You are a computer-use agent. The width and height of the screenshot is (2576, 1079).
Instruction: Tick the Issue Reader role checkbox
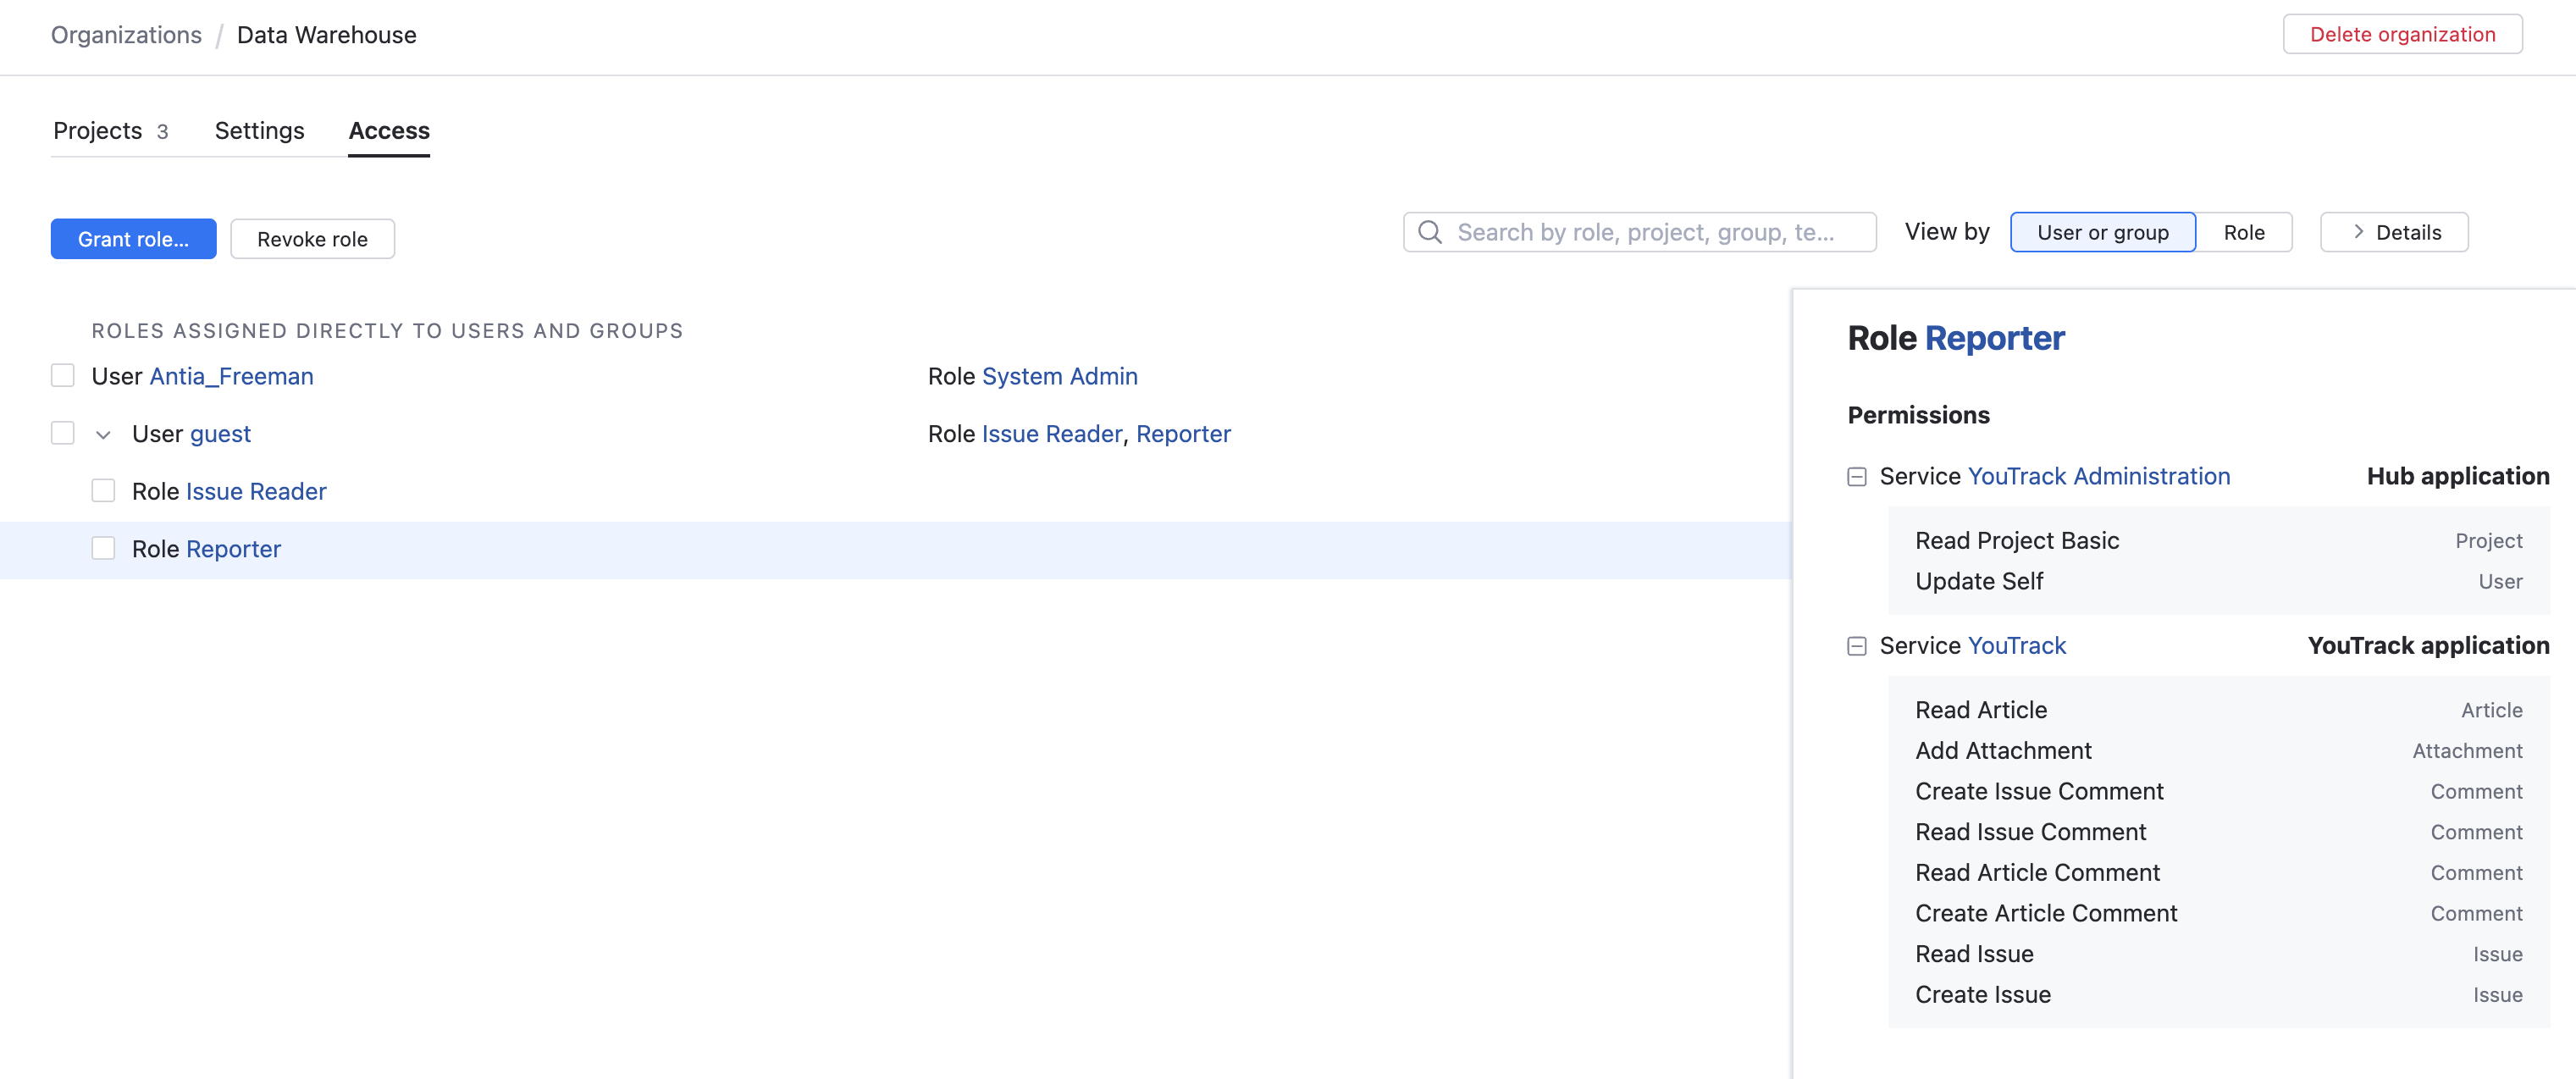(103, 491)
